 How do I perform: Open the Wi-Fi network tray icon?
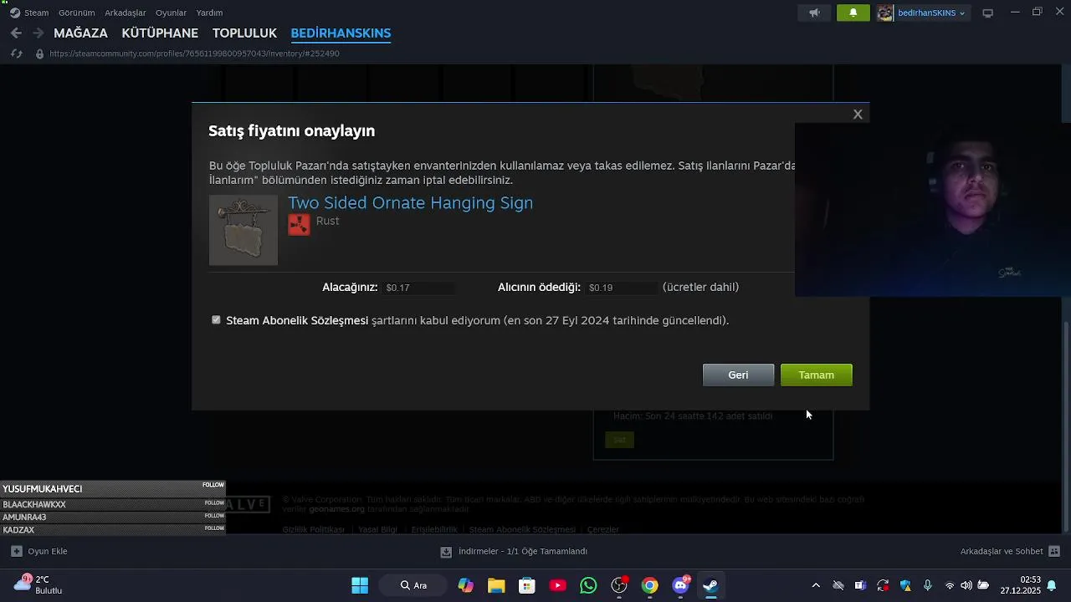coord(949,585)
